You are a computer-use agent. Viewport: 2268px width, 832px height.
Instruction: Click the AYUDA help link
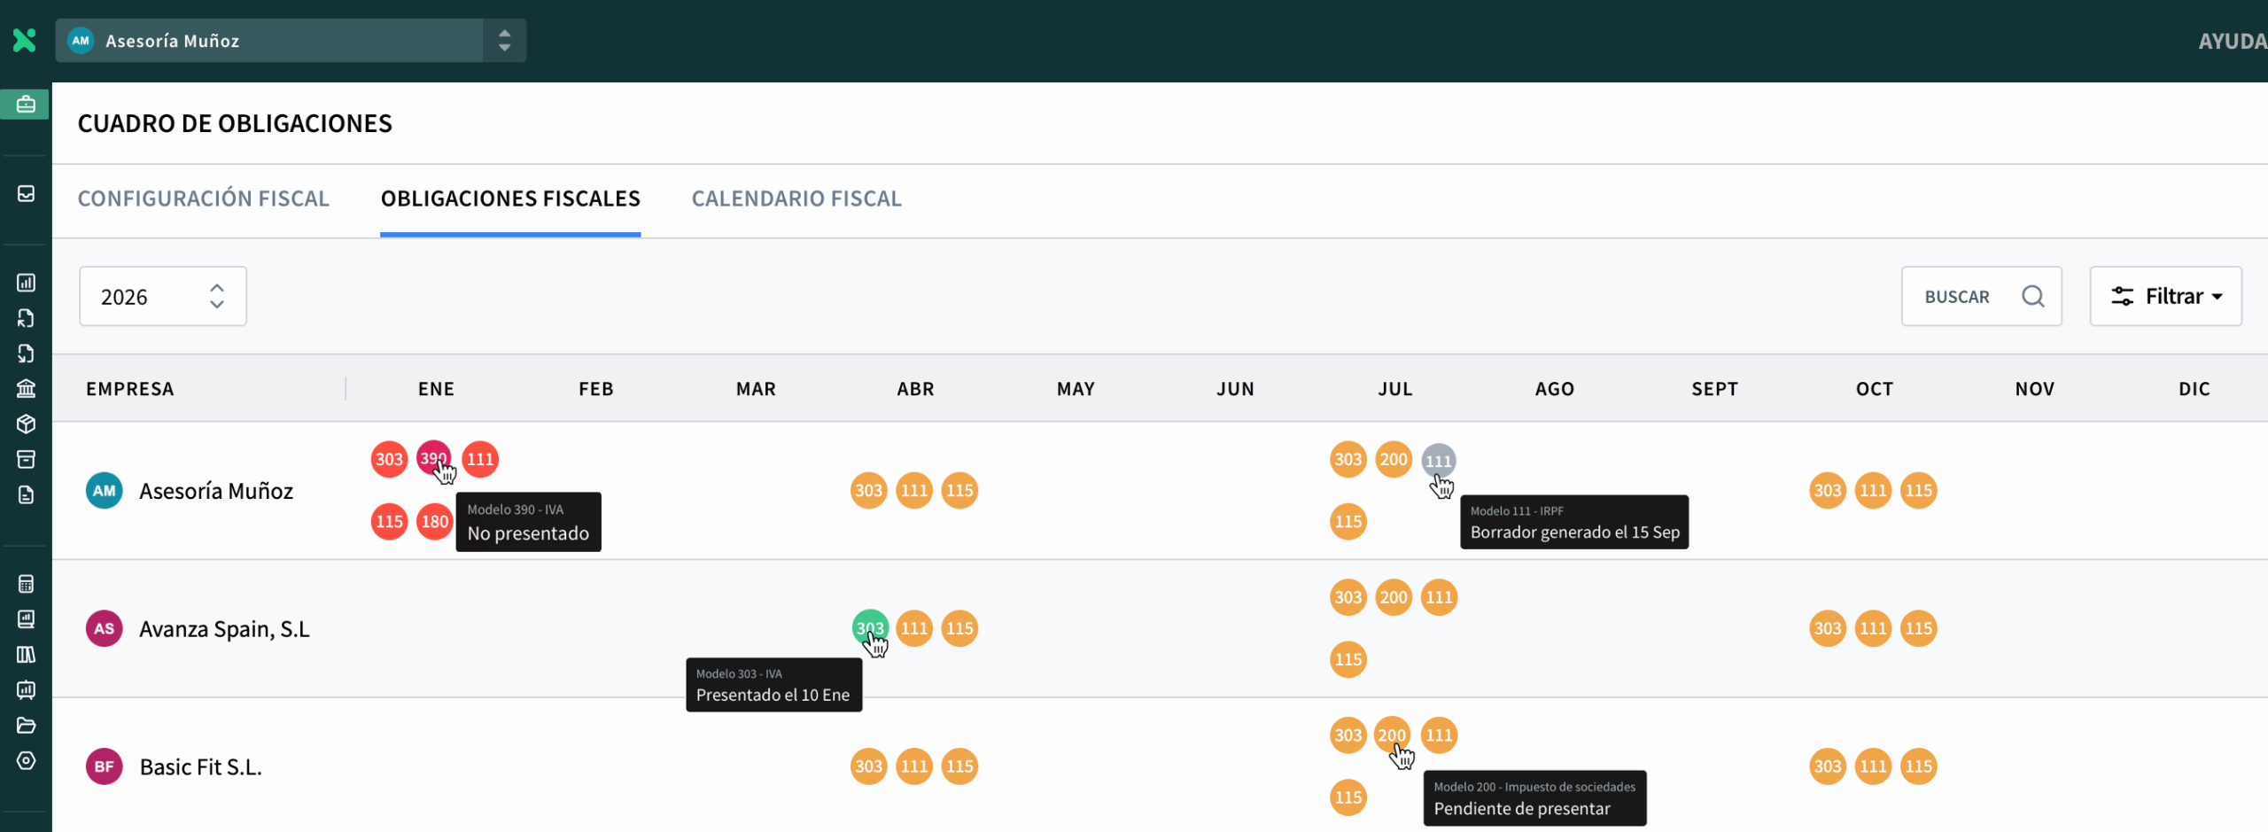coord(2231,42)
